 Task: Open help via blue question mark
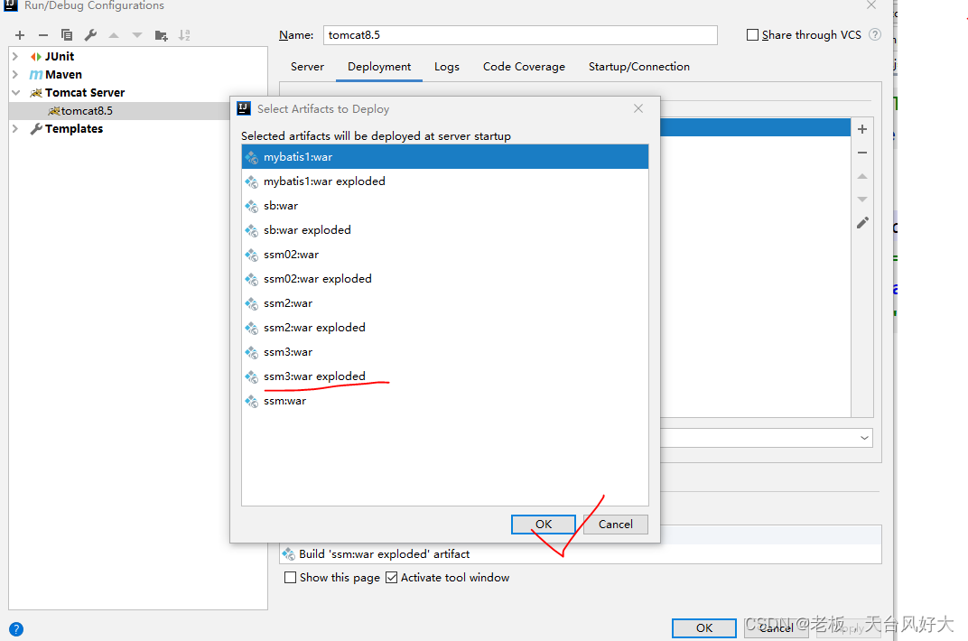tap(16, 629)
